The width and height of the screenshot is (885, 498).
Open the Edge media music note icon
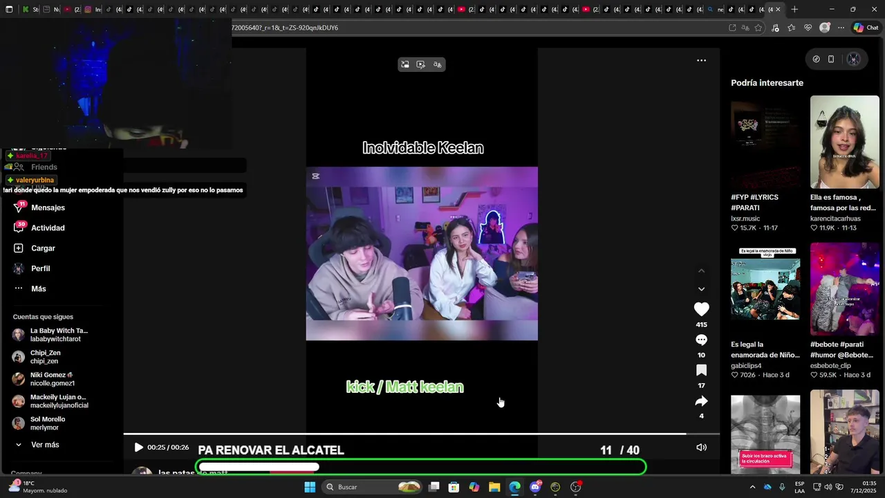click(x=774, y=28)
